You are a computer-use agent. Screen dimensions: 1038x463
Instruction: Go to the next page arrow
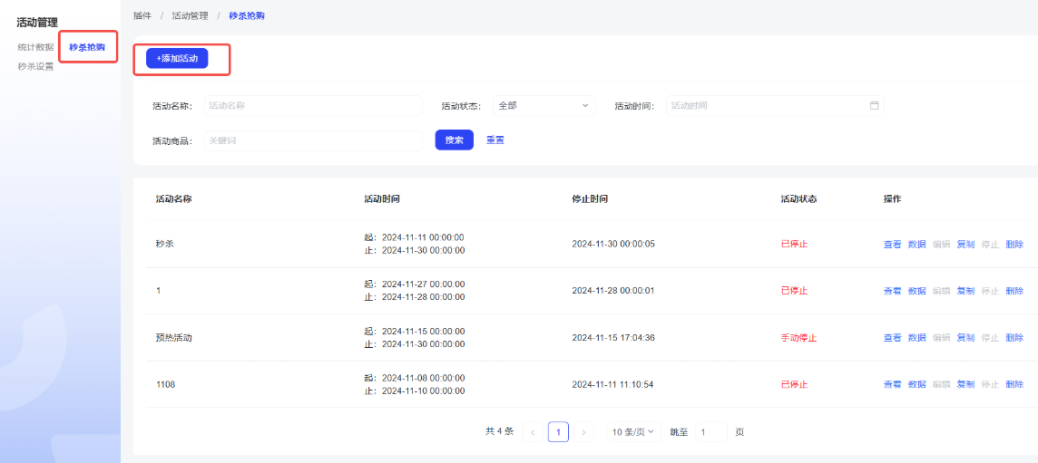583,432
